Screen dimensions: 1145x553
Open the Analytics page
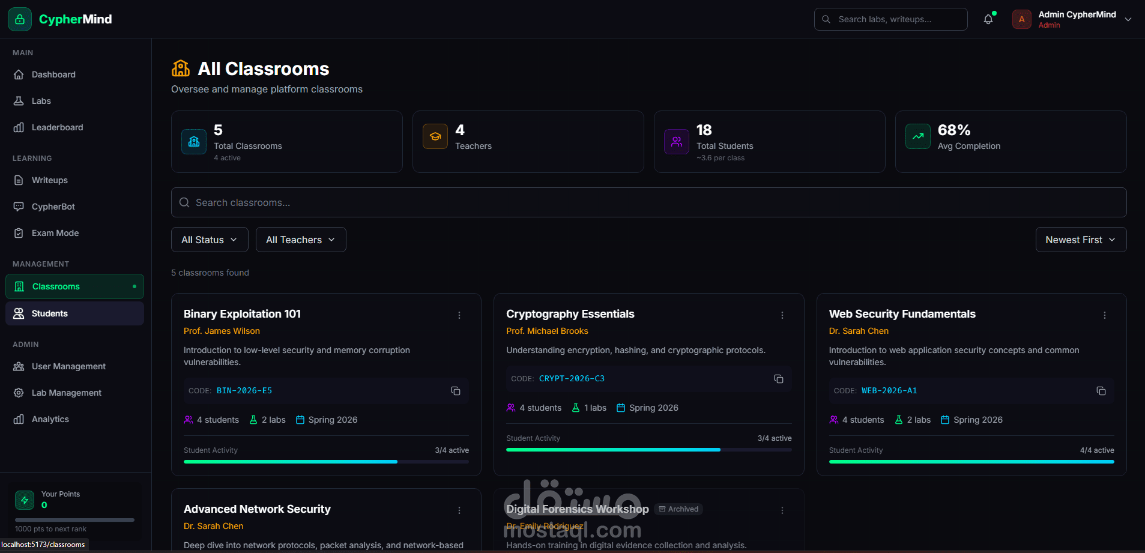tap(74, 419)
